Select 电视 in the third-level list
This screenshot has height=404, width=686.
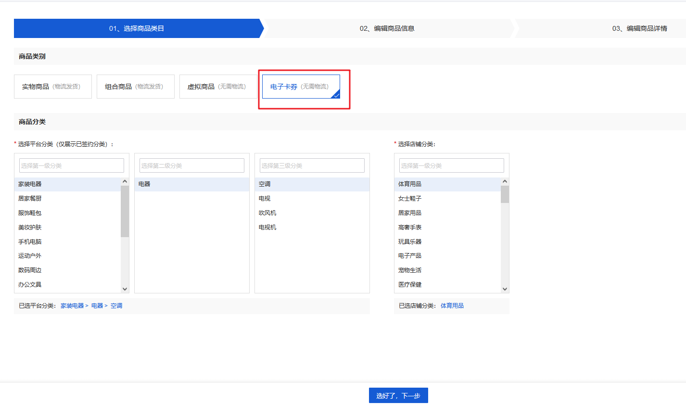[312, 199]
